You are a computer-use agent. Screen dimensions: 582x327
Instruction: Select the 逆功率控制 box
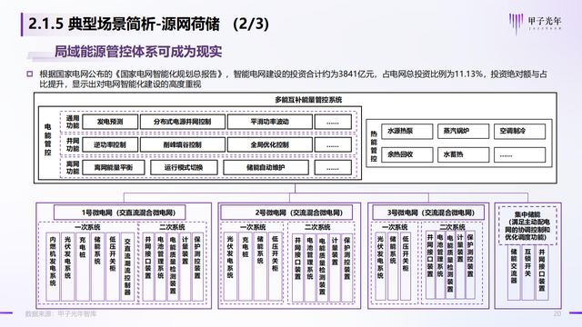[110, 144]
